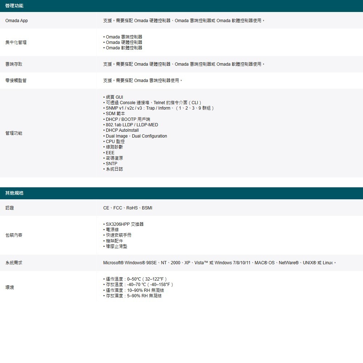The width and height of the screenshot is (363, 363).
Task: Click the EEE bullet item
Action: (x=109, y=153)
